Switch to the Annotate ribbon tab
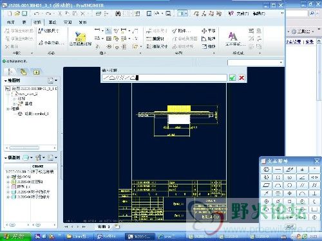Viewport: 322px width, 241px height. click(37, 22)
